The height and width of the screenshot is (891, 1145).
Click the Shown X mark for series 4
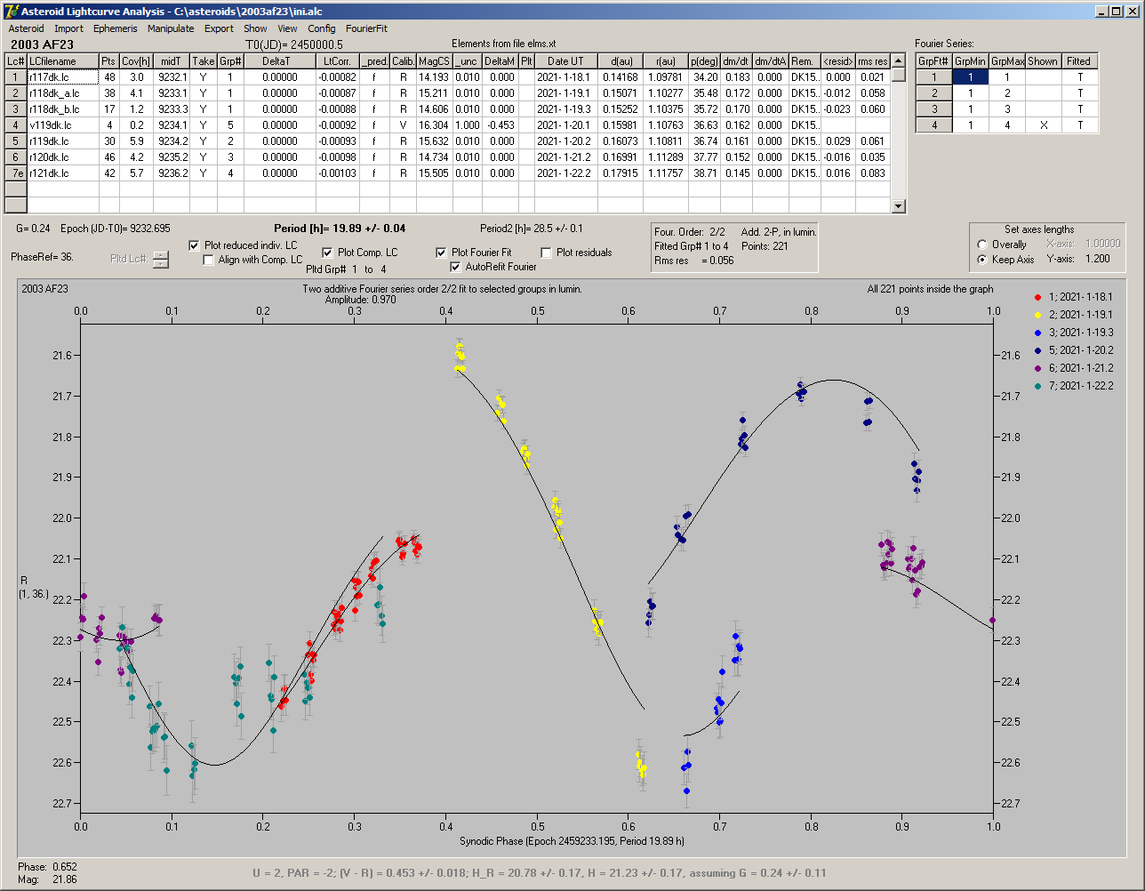tap(1043, 125)
